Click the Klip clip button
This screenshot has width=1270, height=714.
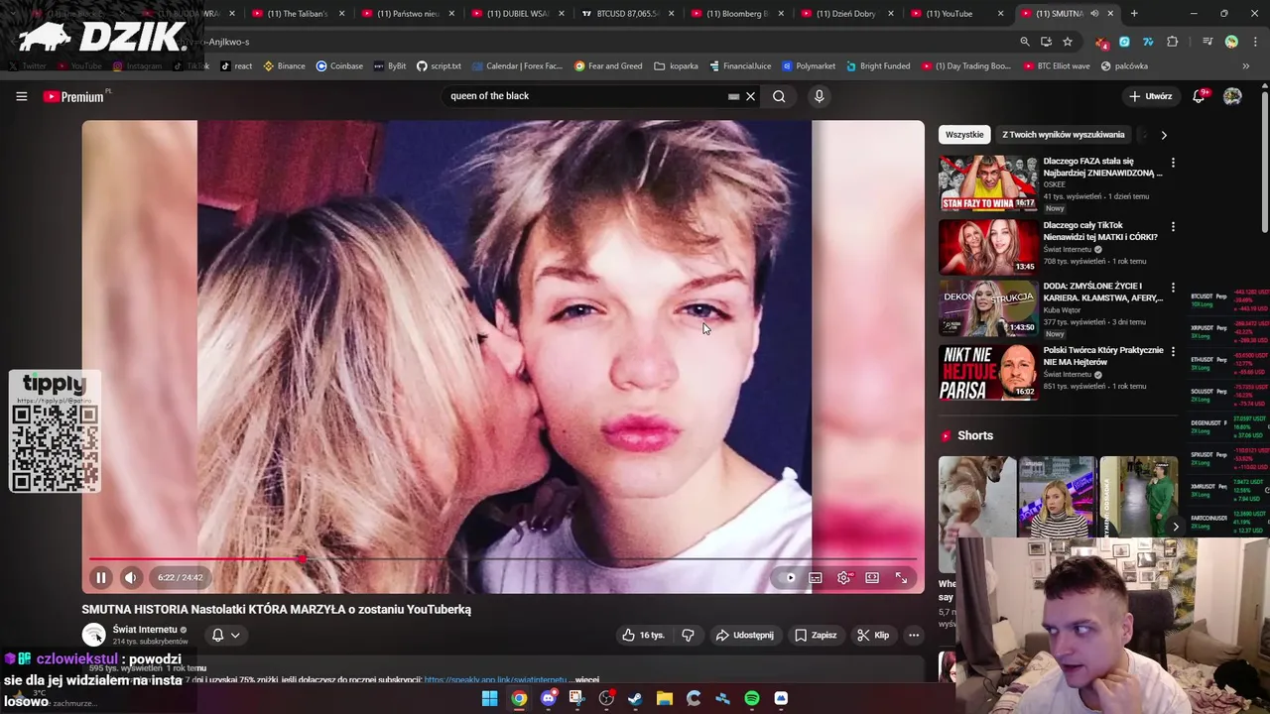click(873, 635)
